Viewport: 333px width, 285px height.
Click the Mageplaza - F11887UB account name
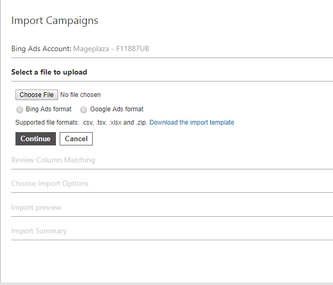[x=111, y=48]
